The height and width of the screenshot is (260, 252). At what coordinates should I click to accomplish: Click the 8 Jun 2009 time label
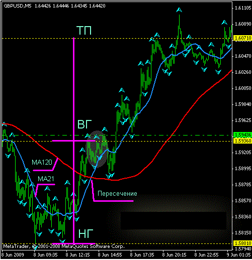click(13, 255)
